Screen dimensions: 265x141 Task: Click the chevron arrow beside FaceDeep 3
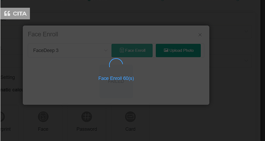point(106,50)
